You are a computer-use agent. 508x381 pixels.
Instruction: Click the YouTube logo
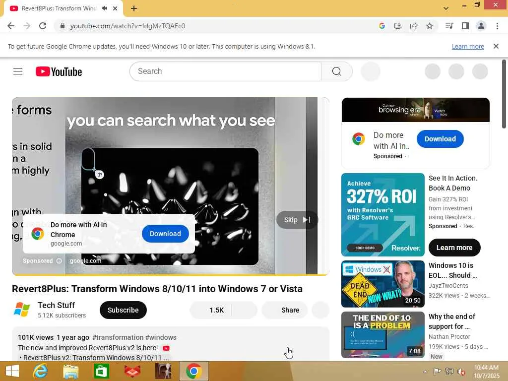[x=59, y=71]
